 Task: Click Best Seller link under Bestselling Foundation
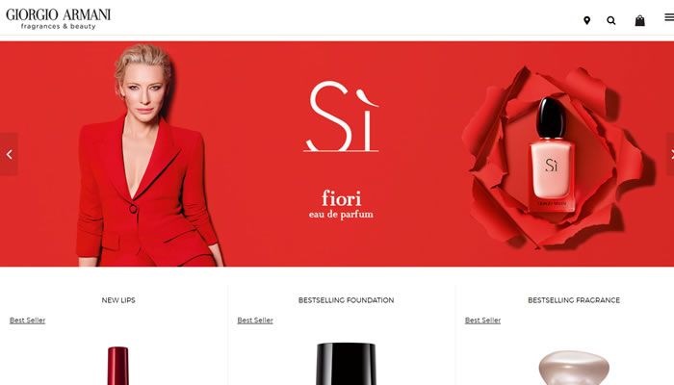point(255,321)
